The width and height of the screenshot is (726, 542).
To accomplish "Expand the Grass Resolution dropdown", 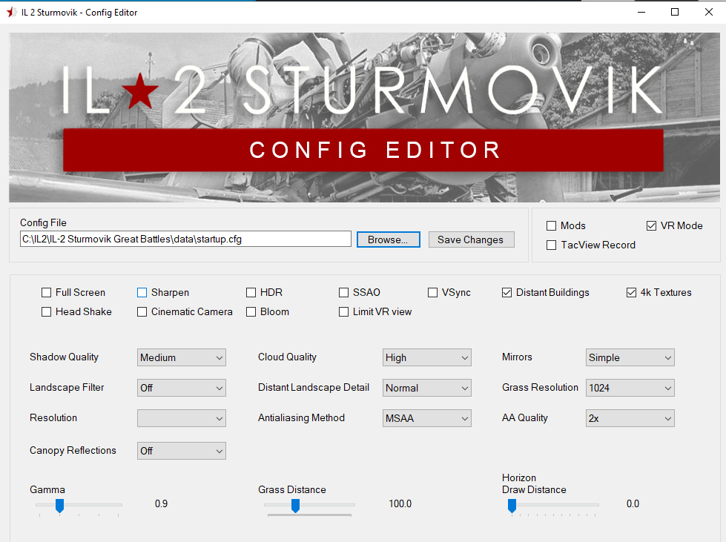I will pyautogui.click(x=630, y=388).
